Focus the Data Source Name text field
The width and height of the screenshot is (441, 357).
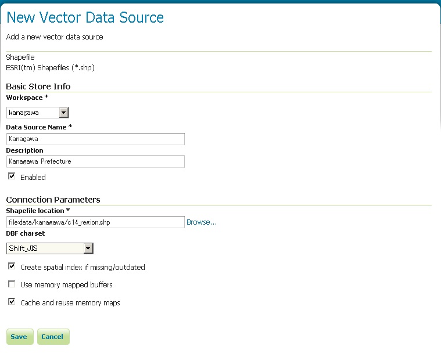(95, 139)
